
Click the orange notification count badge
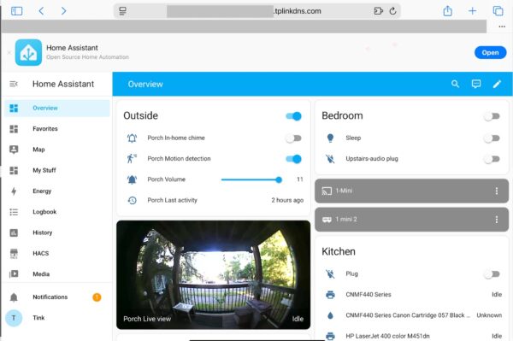coord(97,297)
